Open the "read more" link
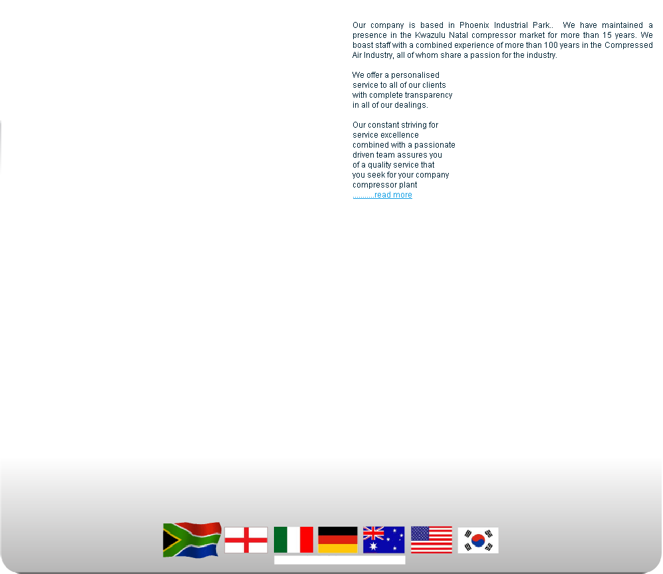 [x=382, y=195]
